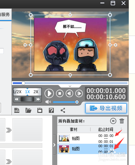The height and width of the screenshot is (165, 135).
Task: Create a new project with the New icon
Action: 17,110
